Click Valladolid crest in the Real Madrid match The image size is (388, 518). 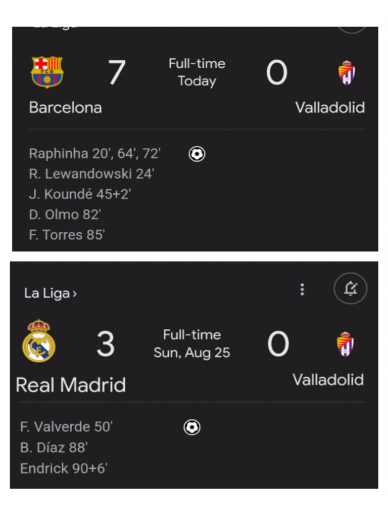pyautogui.click(x=346, y=344)
